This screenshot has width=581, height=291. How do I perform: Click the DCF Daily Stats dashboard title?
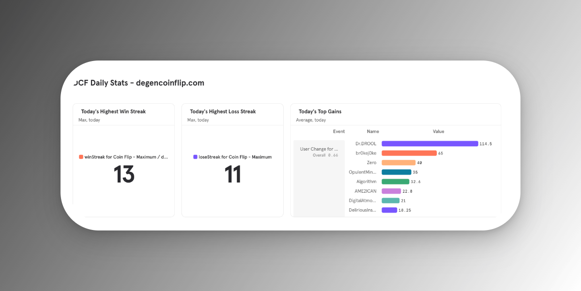139,83
